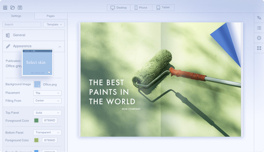The height and width of the screenshot is (152, 264).
Task: Open the translate language icon in right sidebar
Action: pyautogui.click(x=259, y=18)
